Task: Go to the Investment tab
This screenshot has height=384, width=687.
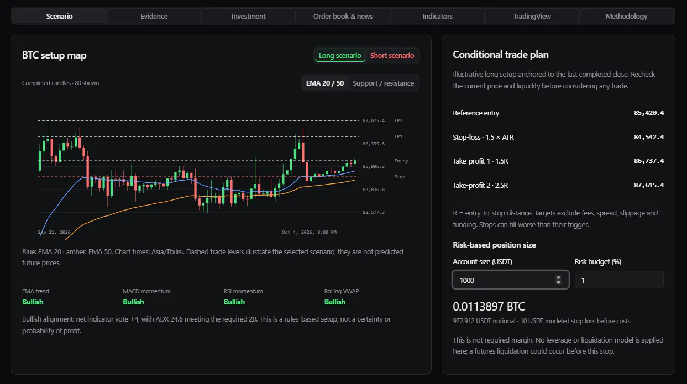Action: pyautogui.click(x=248, y=16)
